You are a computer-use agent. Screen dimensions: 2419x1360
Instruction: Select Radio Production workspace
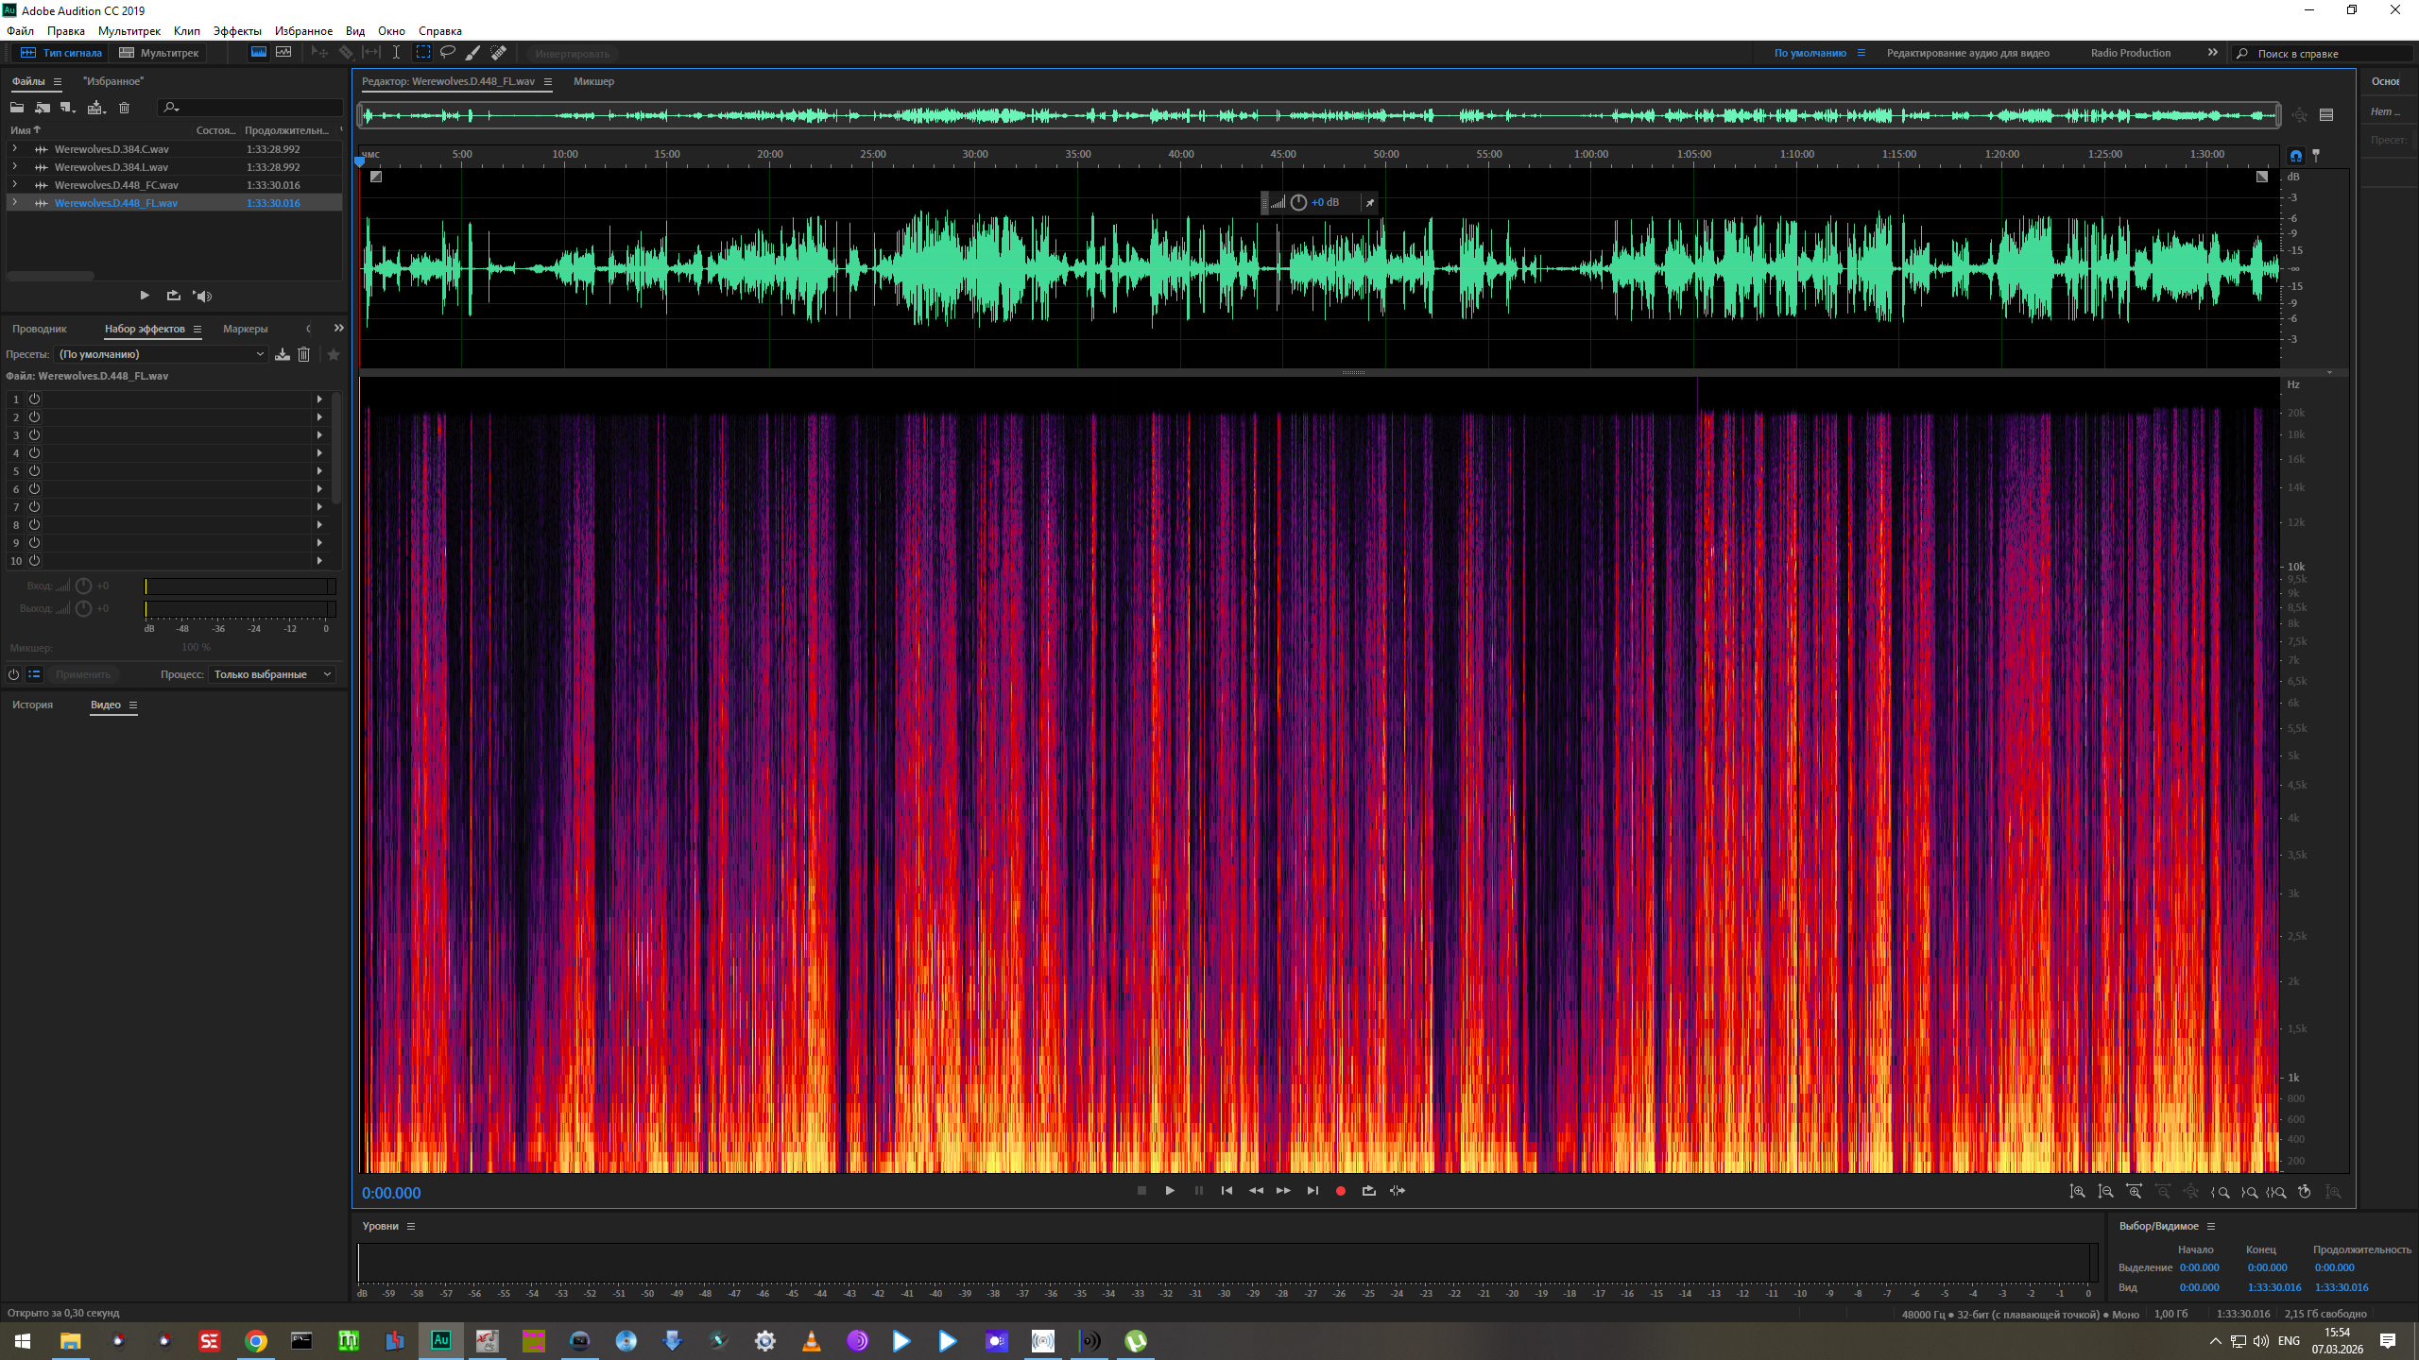pyautogui.click(x=2130, y=53)
